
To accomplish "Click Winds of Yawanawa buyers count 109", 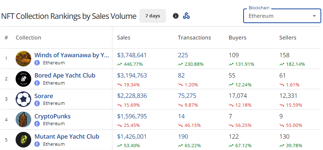I will [234, 55].
